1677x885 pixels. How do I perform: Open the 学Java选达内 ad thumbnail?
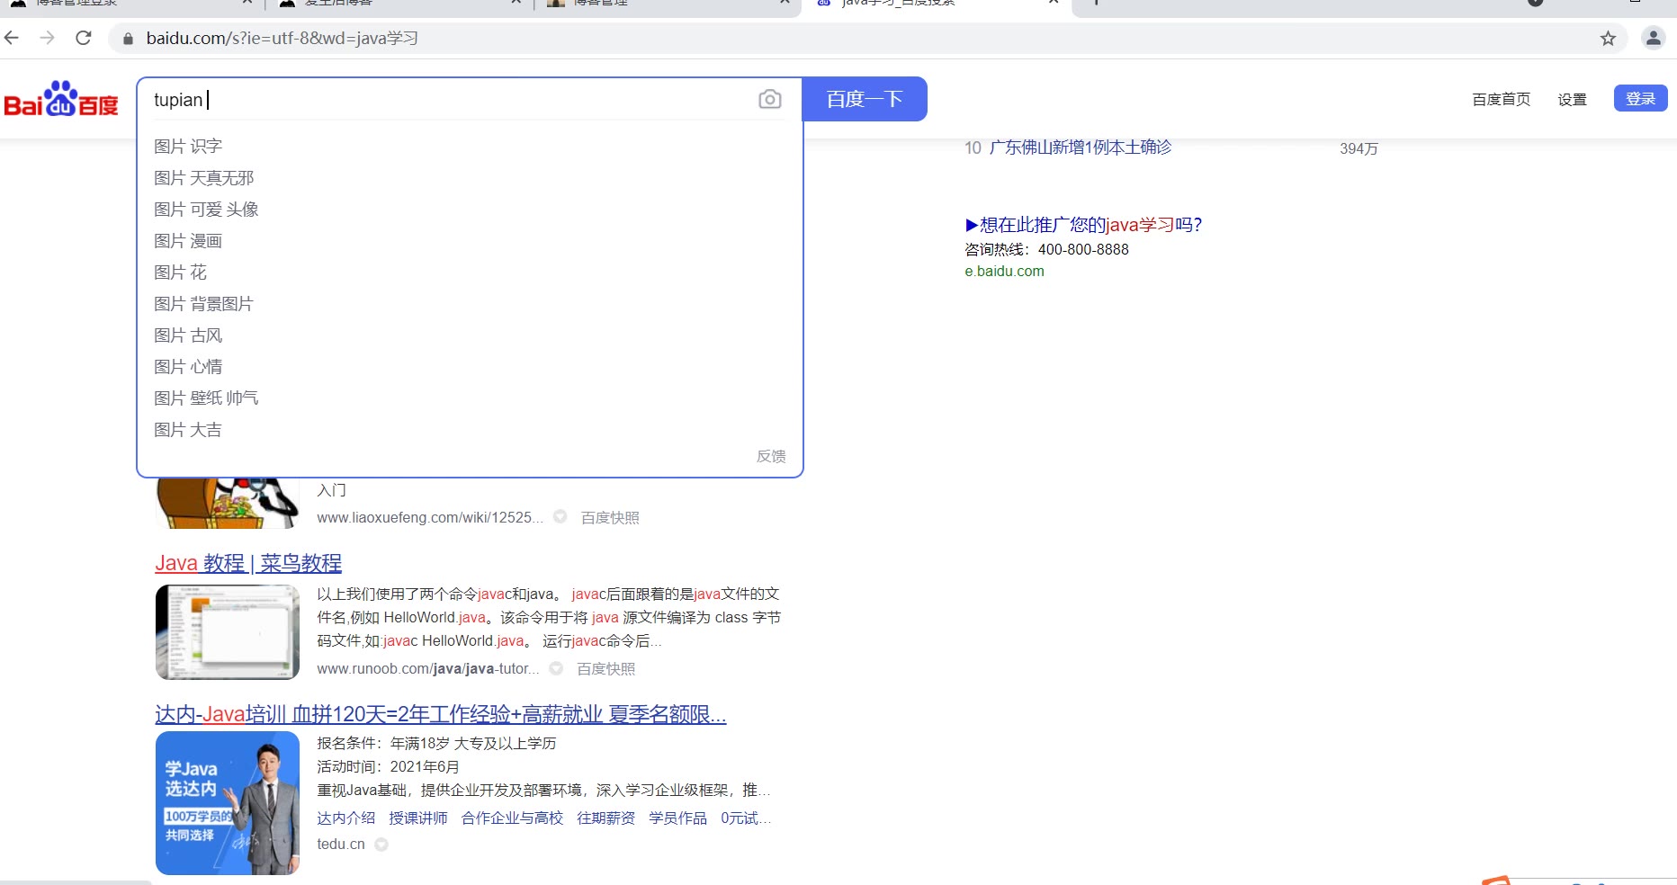tap(228, 803)
